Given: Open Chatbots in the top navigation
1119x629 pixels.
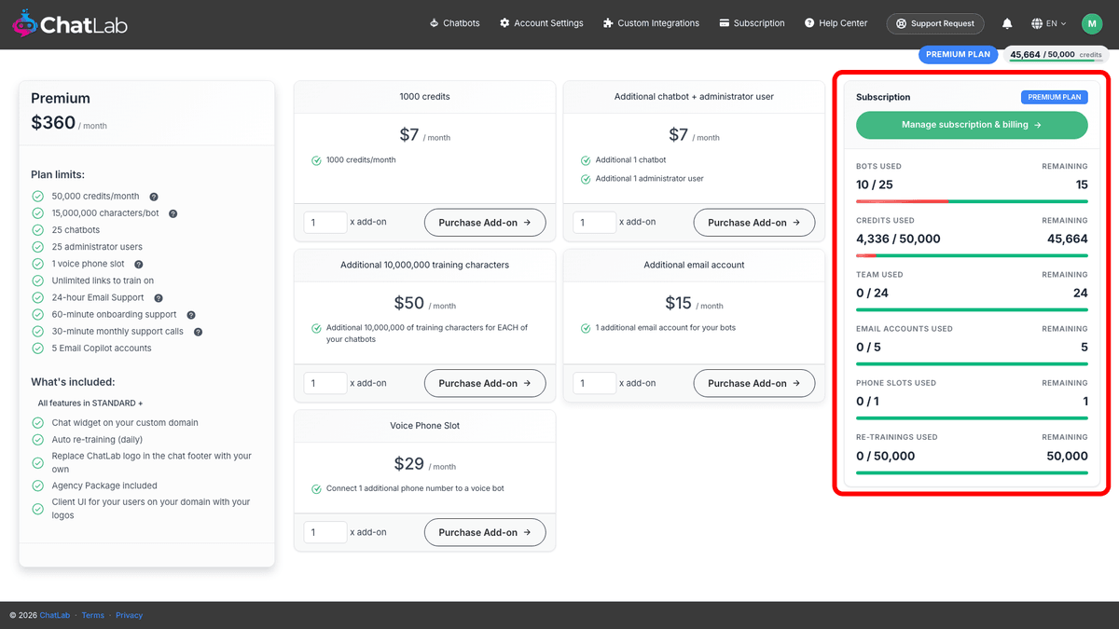Looking at the screenshot, I should click(454, 23).
